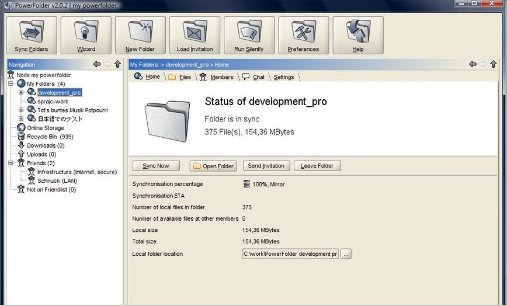507x306 pixels.
Task: Open Recycle Bin (939)
Action: tap(50, 137)
